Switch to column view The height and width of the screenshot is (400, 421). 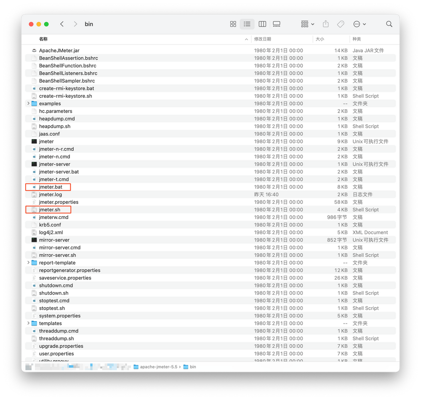262,24
